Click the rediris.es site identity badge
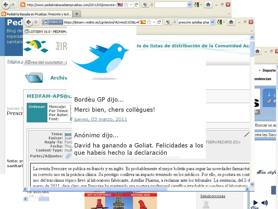This screenshot has height=209, width=278. coord(53,22)
